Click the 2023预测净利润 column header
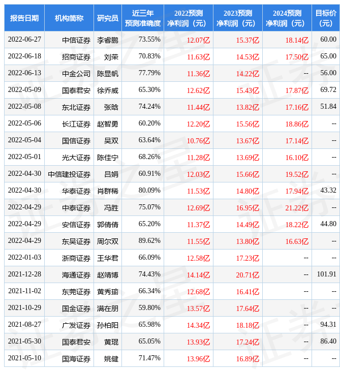This screenshot has height=371, width=340. [x=238, y=18]
